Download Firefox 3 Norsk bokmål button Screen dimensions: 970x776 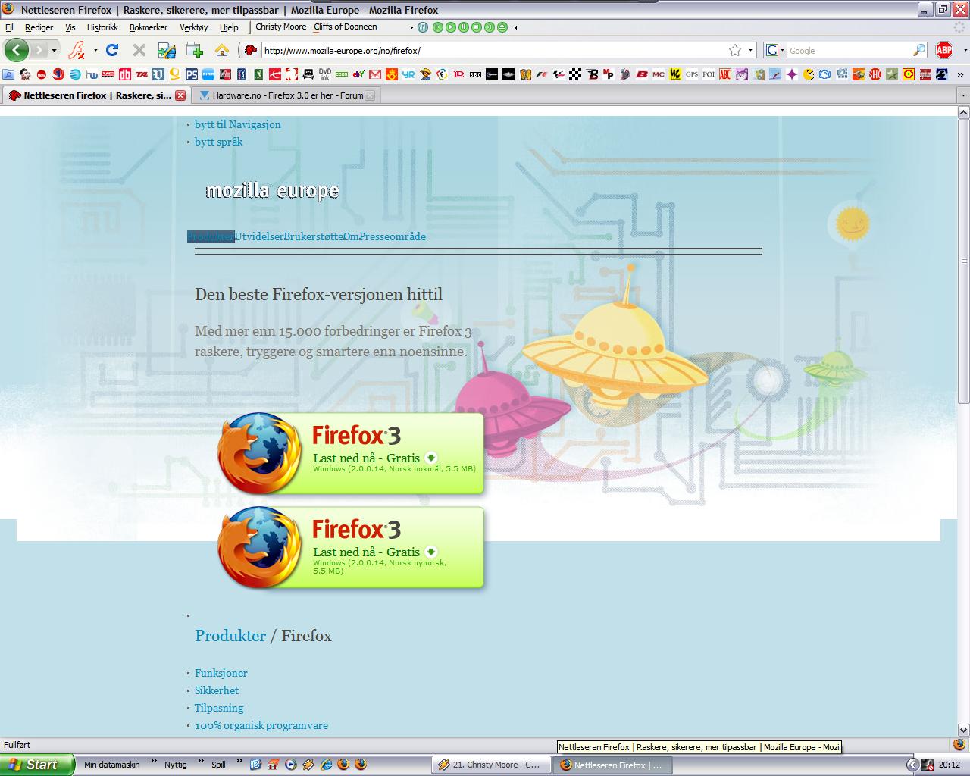tap(351, 453)
